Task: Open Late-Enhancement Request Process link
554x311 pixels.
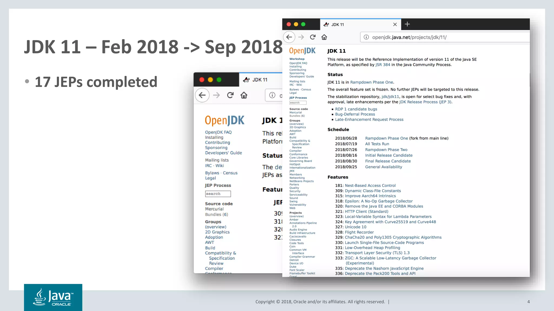Action: 369,119
